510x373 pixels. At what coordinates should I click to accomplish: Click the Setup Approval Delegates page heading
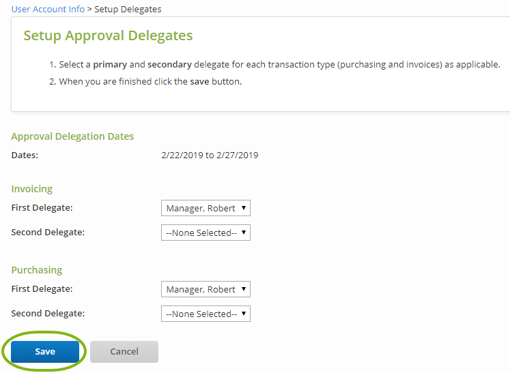tap(108, 35)
